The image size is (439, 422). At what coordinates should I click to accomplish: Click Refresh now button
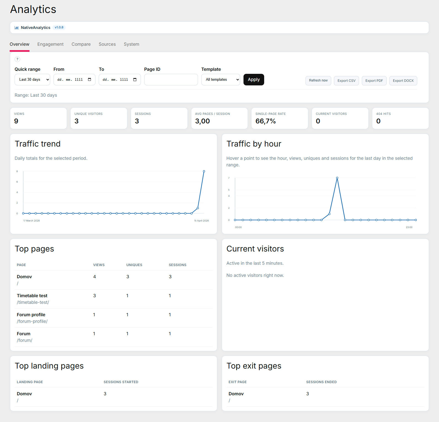tap(318, 81)
